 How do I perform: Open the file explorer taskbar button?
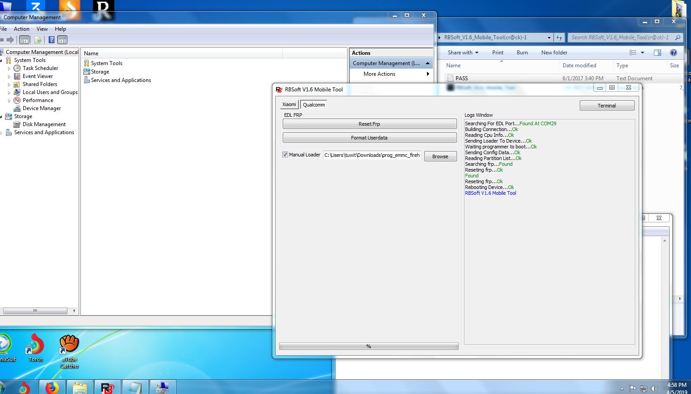click(80, 387)
